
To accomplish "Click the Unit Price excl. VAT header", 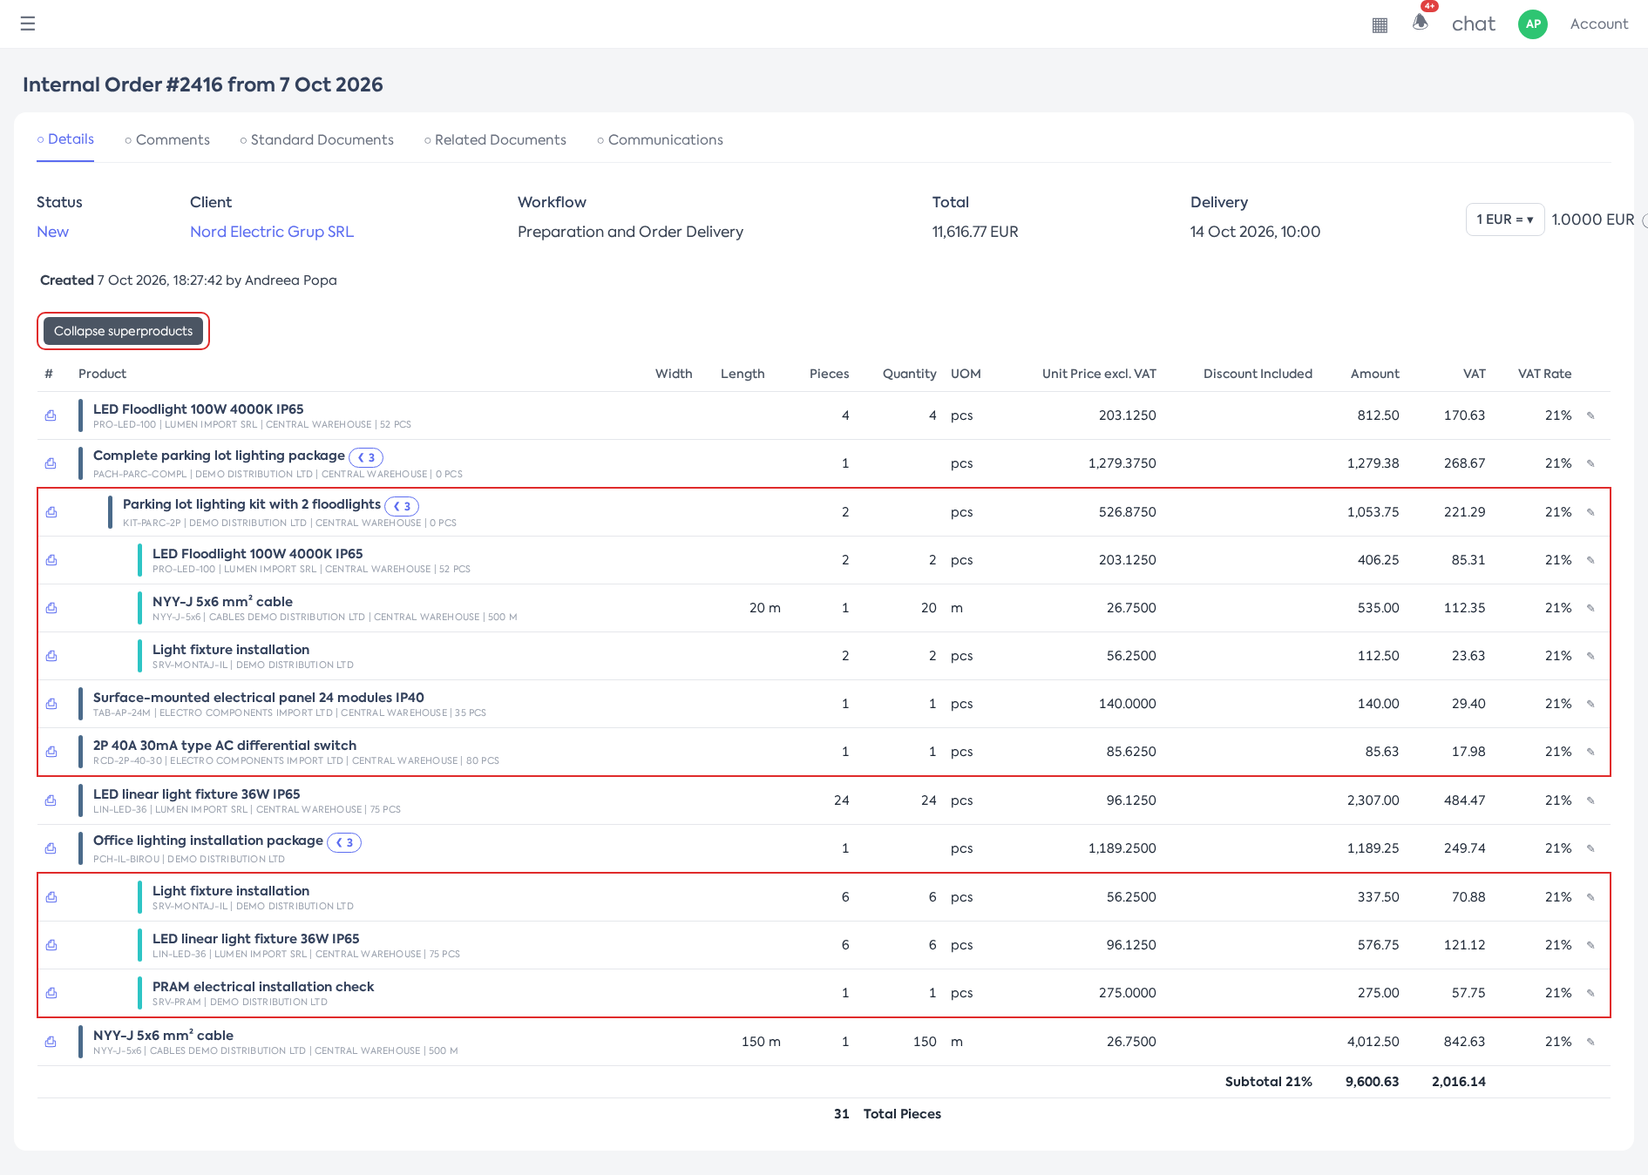I will point(1099,374).
